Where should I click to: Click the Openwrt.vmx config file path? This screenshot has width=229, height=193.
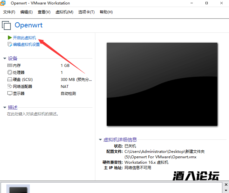pyautogui.click(x=165, y=154)
